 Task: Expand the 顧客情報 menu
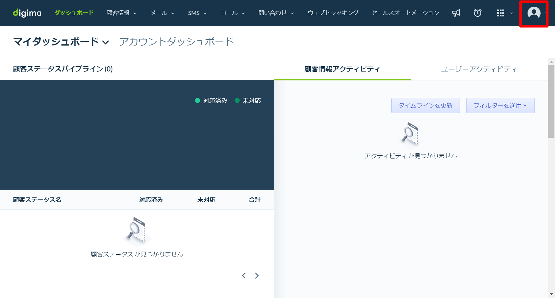click(121, 13)
